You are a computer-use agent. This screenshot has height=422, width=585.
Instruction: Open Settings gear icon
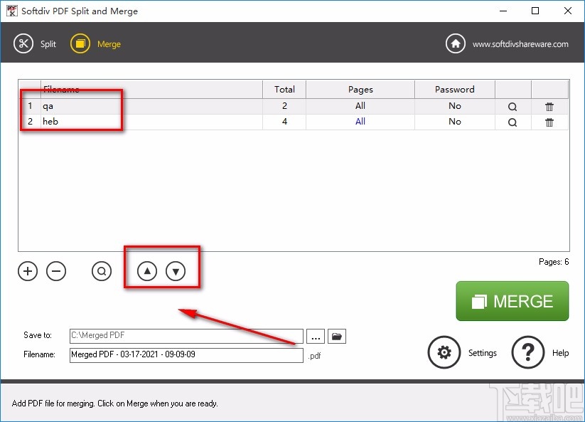point(444,352)
